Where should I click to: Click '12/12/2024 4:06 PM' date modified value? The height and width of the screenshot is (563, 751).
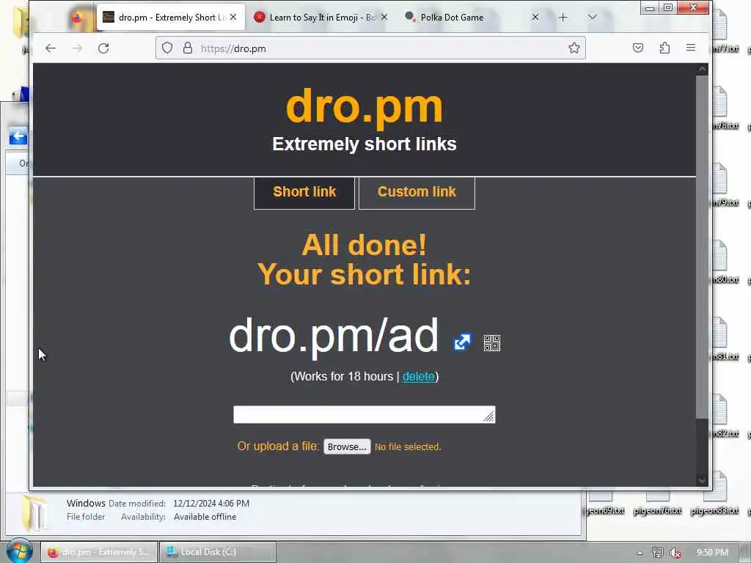211,504
